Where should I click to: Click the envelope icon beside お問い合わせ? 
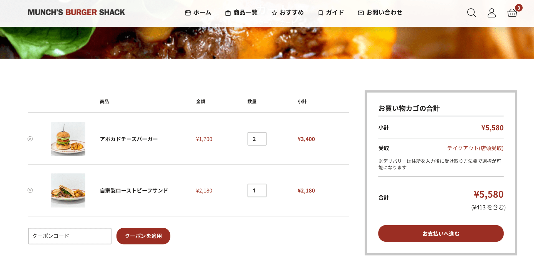tap(361, 13)
